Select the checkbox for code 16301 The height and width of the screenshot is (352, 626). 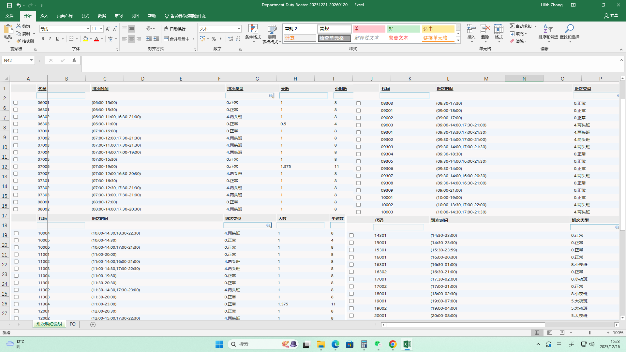point(351,265)
